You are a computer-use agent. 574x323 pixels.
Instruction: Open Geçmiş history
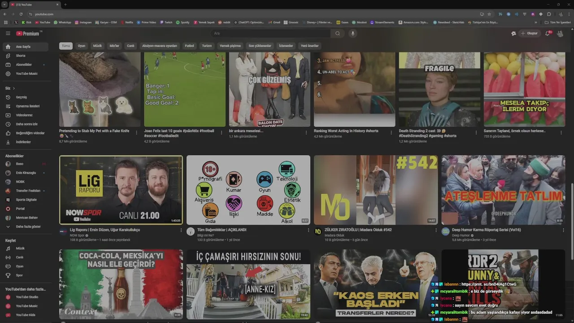pyautogui.click(x=26, y=97)
